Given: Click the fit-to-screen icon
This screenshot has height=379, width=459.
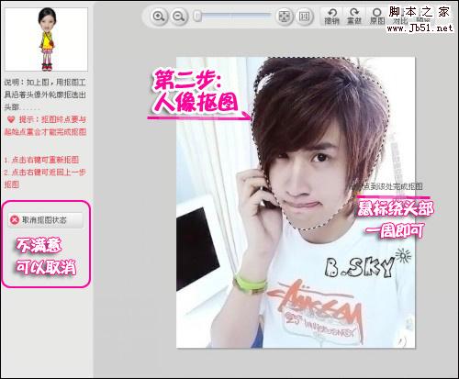Looking at the screenshot, I should [284, 17].
